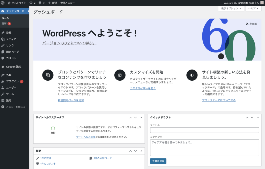
Task: Click the 固定ページ icon in sidebar
Action: (x=3, y=52)
